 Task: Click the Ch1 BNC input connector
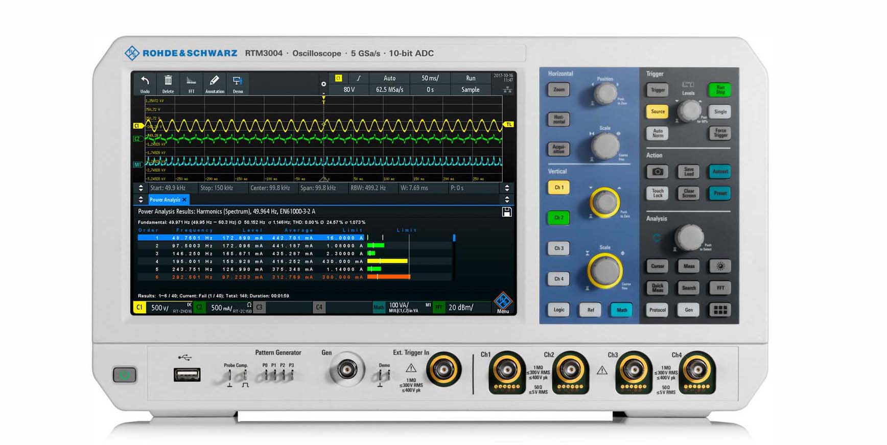coord(507,372)
